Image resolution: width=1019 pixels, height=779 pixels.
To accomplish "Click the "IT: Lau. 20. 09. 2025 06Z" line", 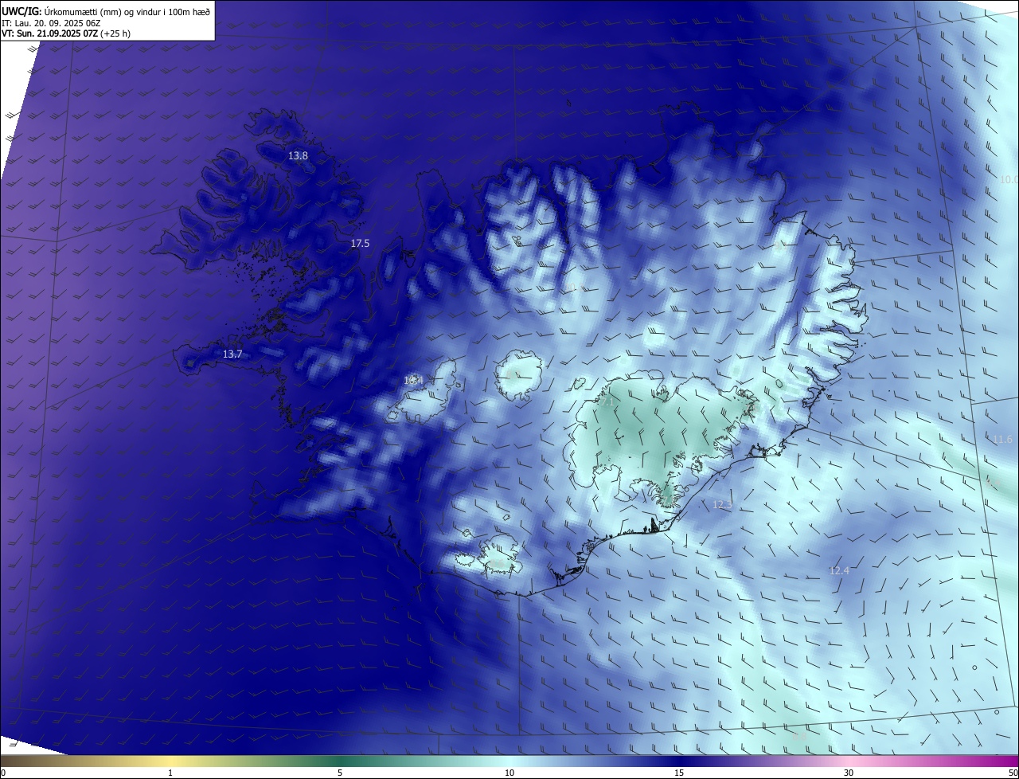I will click(x=51, y=23).
